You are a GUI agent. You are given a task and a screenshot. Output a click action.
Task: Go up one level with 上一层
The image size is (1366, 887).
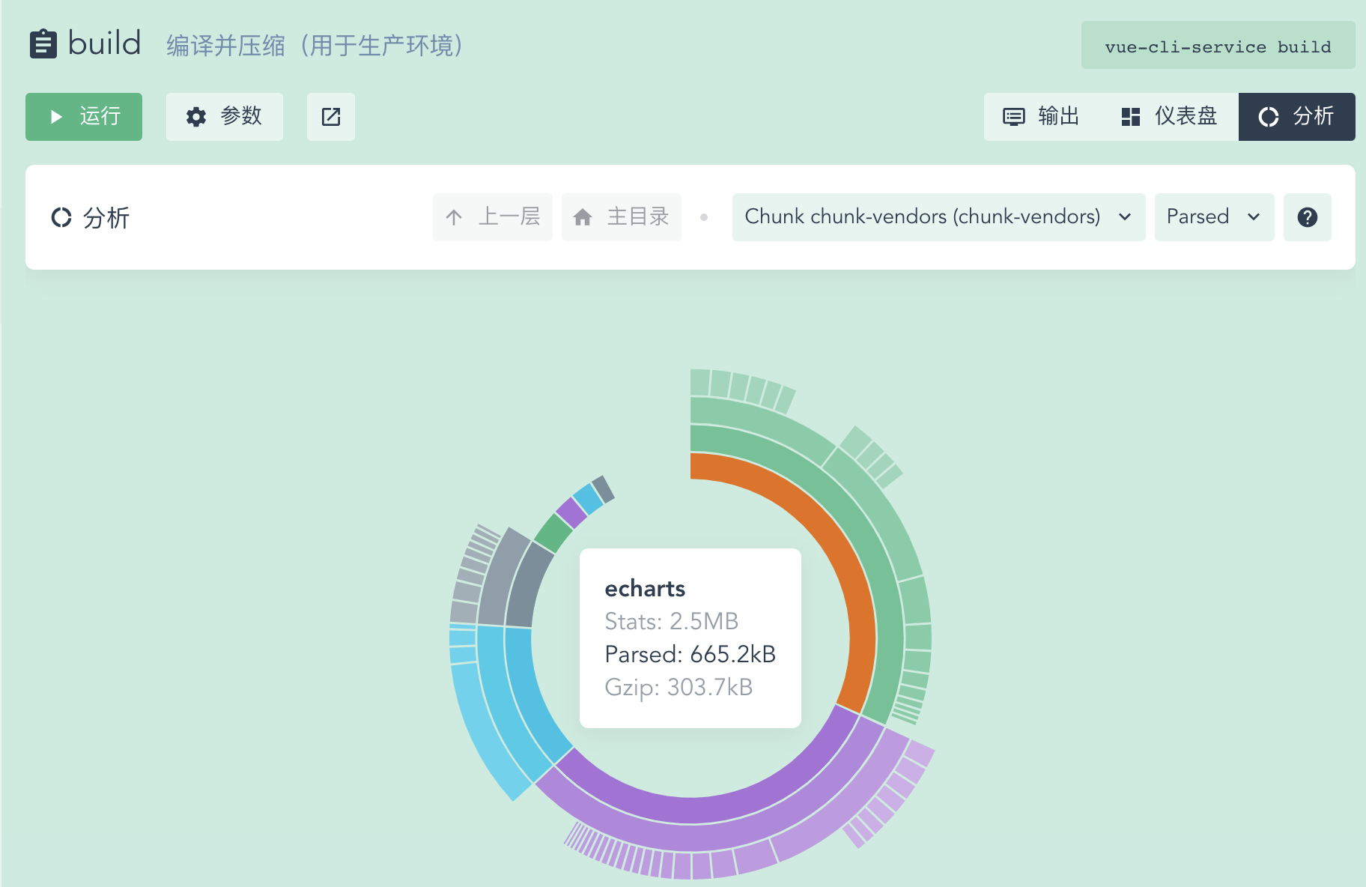click(x=493, y=217)
